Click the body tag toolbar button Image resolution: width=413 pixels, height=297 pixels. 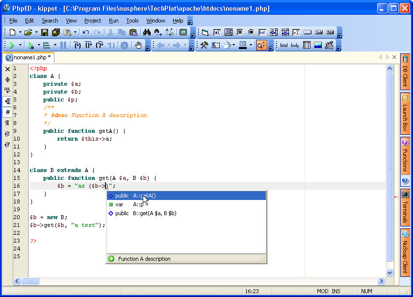(x=295, y=45)
